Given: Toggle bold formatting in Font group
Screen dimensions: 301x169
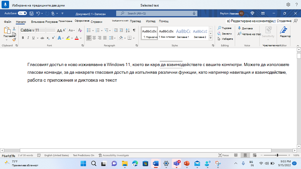Looking at the screenshot, I should (x=23, y=38).
